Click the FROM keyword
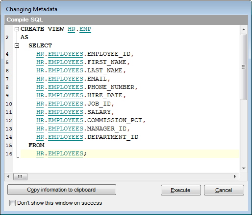Viewport: 252px width, 215px height. click(x=36, y=145)
